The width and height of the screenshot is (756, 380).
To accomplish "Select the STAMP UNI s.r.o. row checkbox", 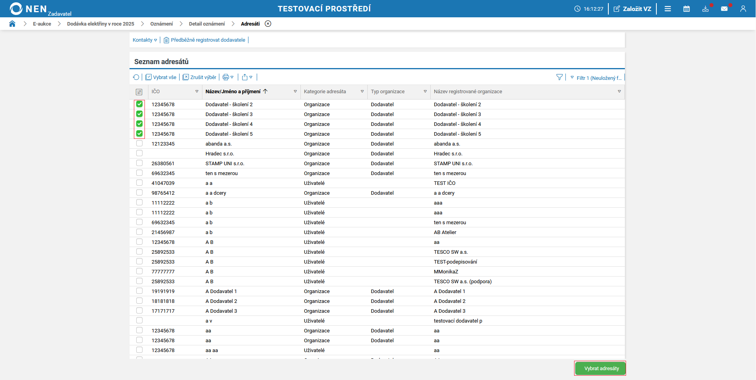I will pyautogui.click(x=139, y=163).
